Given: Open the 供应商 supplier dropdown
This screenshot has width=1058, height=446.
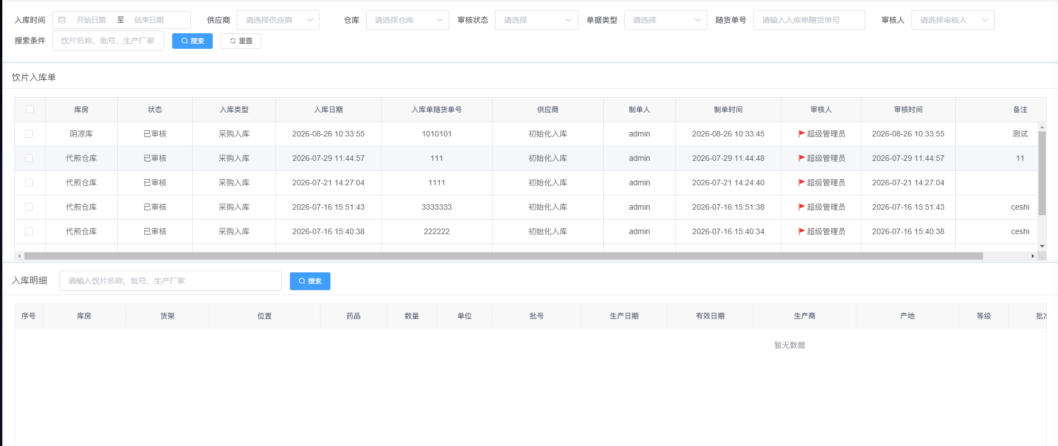Looking at the screenshot, I should click(278, 20).
